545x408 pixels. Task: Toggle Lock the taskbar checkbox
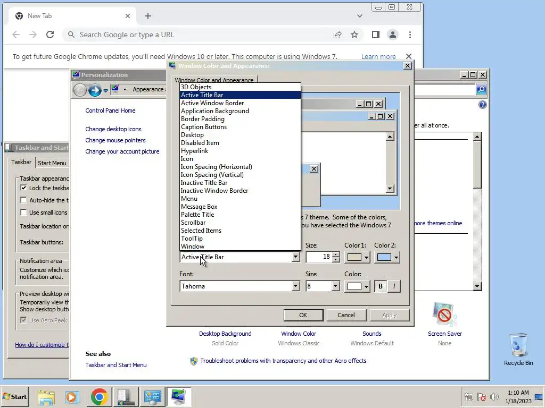click(x=23, y=188)
